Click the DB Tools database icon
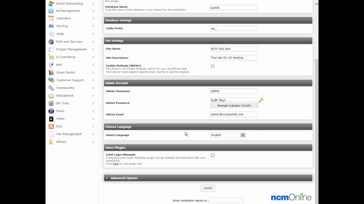This screenshot has width=364, height=204. point(51,103)
